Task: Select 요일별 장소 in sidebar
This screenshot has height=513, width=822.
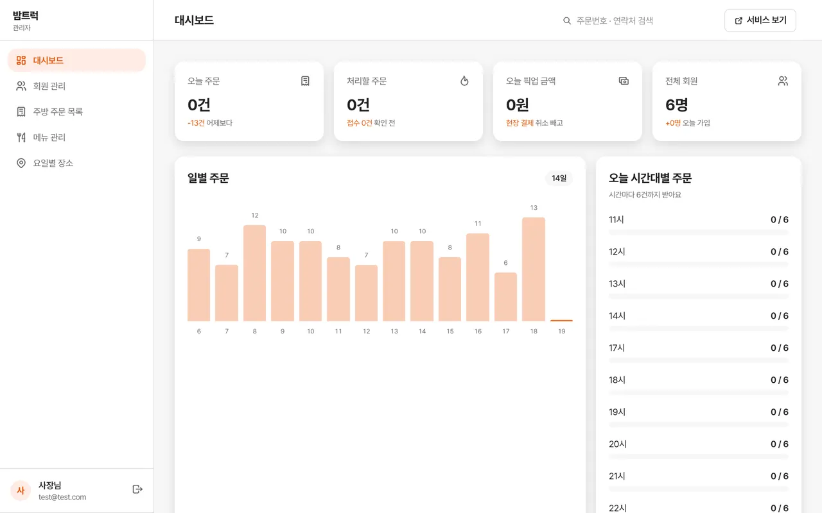Action: click(x=77, y=163)
